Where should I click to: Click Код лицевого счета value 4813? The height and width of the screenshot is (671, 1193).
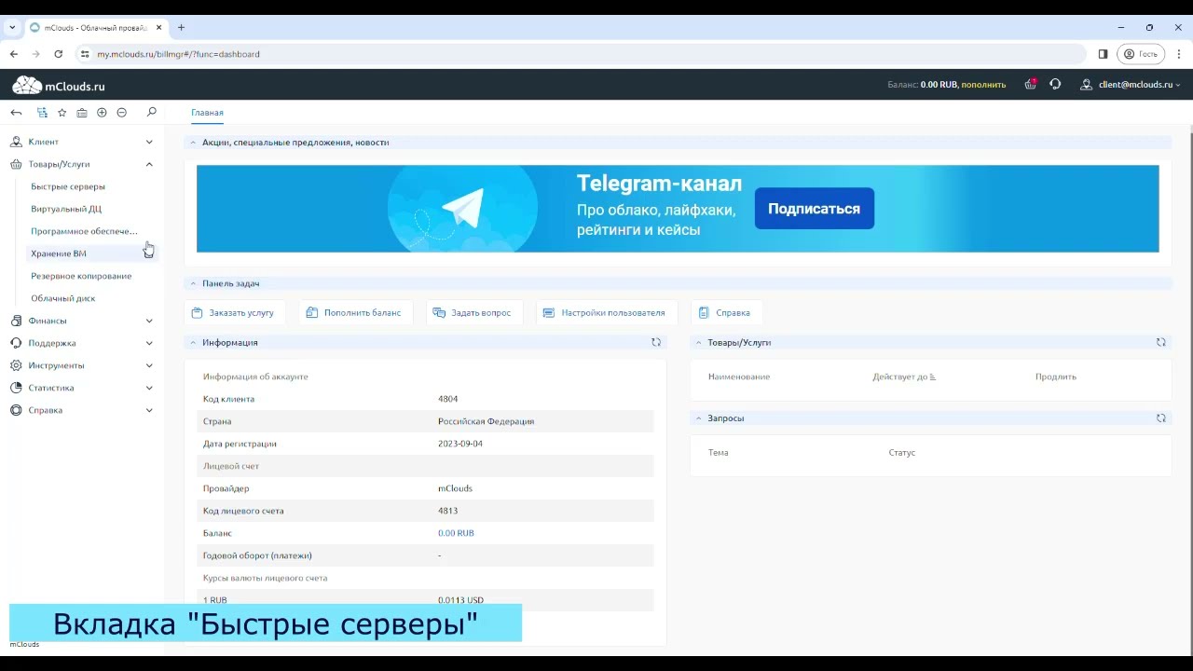pos(447,511)
